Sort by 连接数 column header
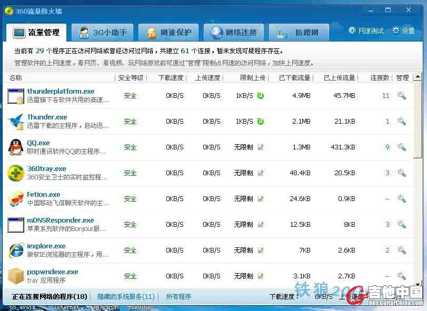The height and width of the screenshot is (311, 427). (x=379, y=78)
